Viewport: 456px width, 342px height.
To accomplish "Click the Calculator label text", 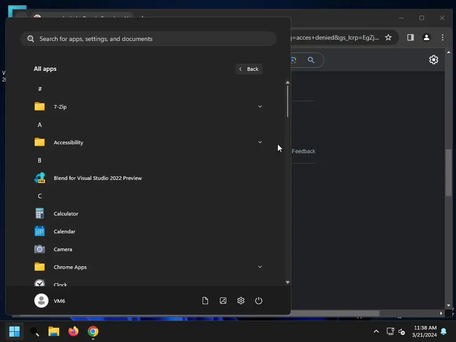I will (66, 214).
